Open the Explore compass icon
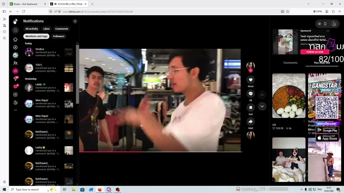Image resolution: width=344 pixels, height=193 pixels. (15, 47)
